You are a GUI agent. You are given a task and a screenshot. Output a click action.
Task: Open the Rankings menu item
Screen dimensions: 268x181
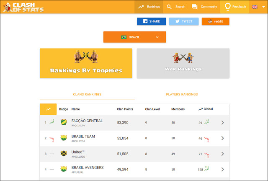click(x=149, y=7)
